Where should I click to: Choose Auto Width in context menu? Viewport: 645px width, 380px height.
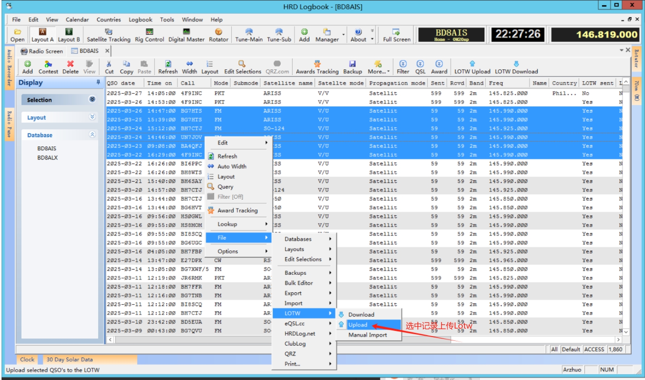pyautogui.click(x=238, y=166)
